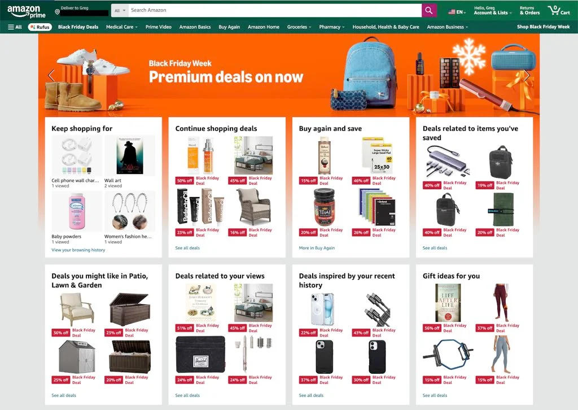Expand the Account & Lists menu

[492, 10]
